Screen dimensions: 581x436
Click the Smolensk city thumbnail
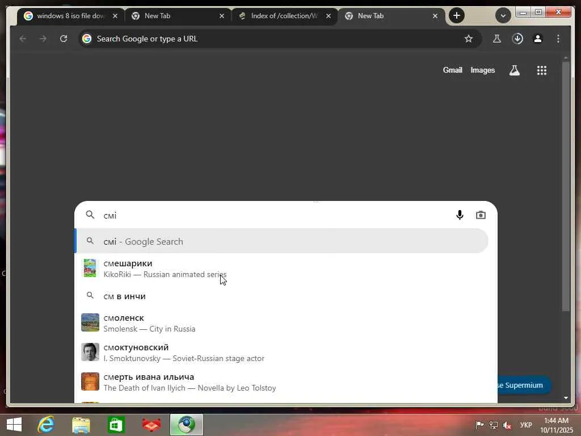[90, 322]
